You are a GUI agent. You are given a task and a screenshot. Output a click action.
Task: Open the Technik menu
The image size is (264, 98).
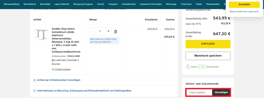point(101,4)
